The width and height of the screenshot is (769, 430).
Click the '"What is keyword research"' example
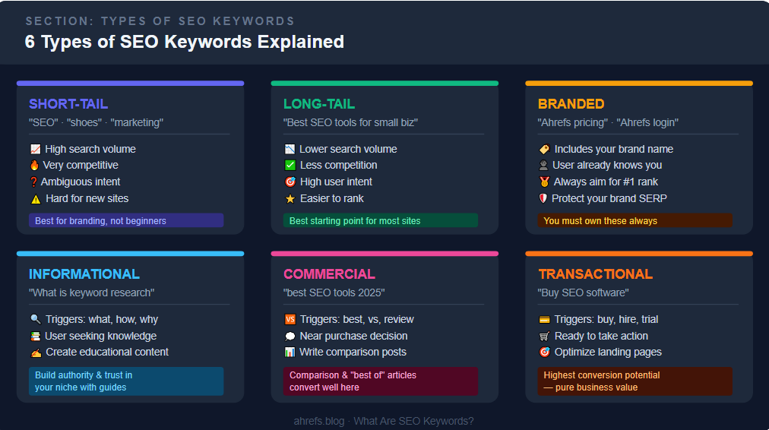92,292
